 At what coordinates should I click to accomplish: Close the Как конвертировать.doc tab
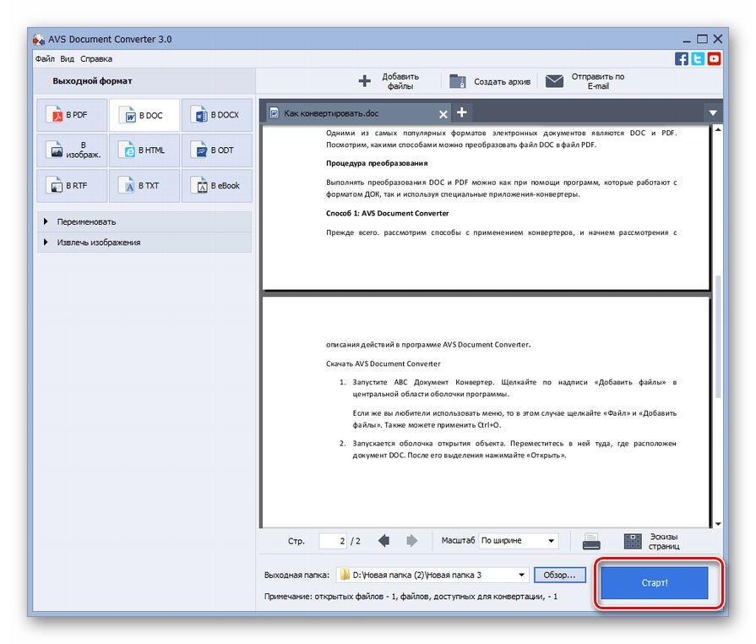[x=443, y=114]
